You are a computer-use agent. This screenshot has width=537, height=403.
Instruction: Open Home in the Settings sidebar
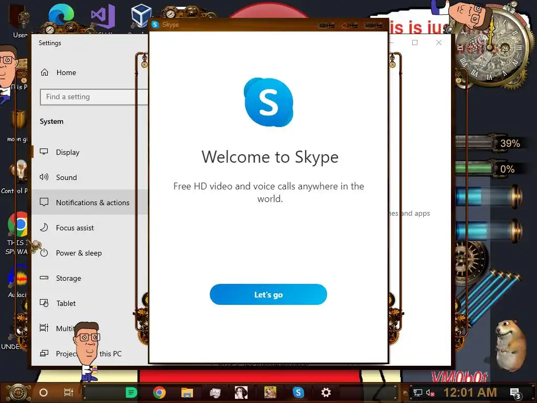coord(58,72)
